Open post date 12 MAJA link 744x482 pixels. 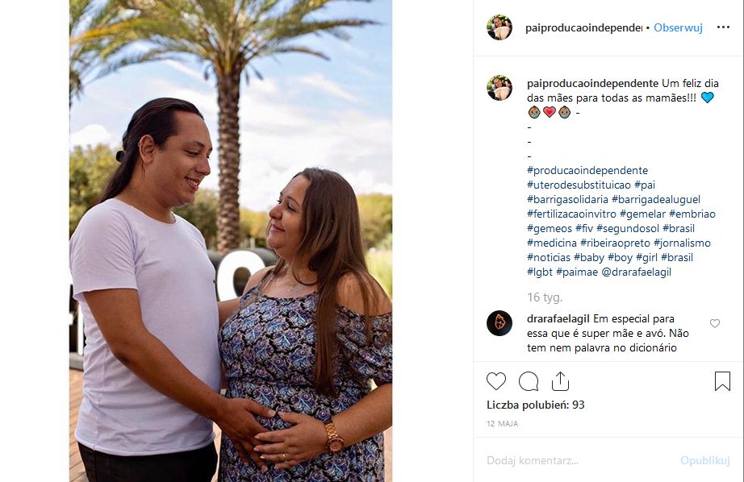tap(502, 424)
